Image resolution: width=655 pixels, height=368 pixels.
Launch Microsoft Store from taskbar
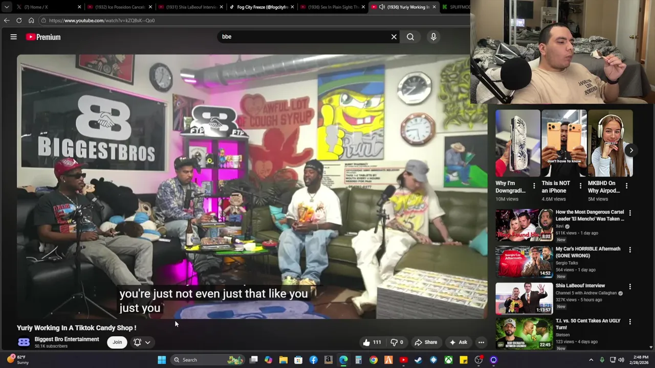coord(298,360)
